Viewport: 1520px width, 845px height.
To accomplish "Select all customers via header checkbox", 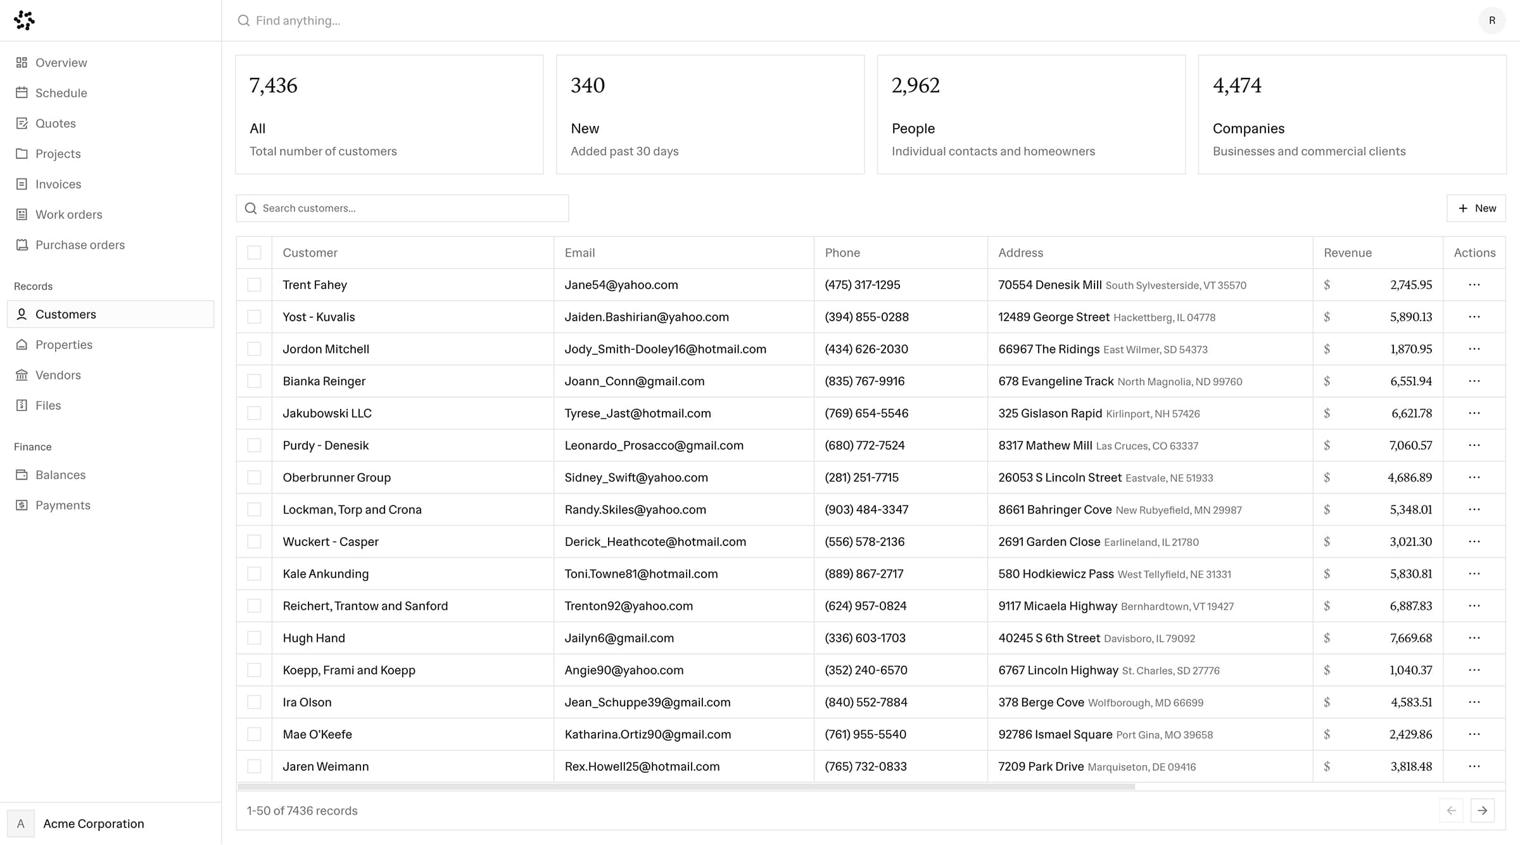I will click(255, 252).
